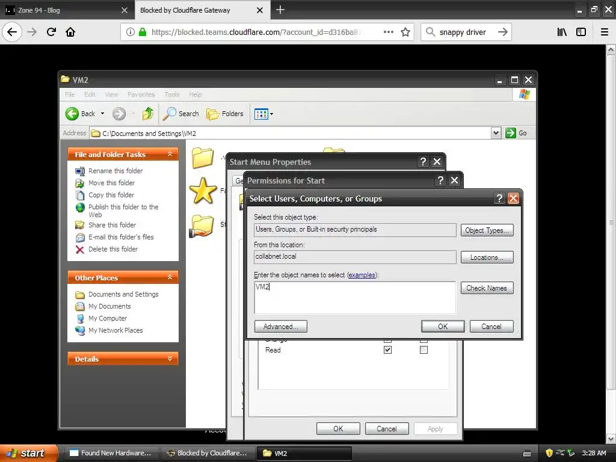Click Back button in VM2 explorer
Image resolution: width=616 pixels, height=462 pixels.
(80, 114)
